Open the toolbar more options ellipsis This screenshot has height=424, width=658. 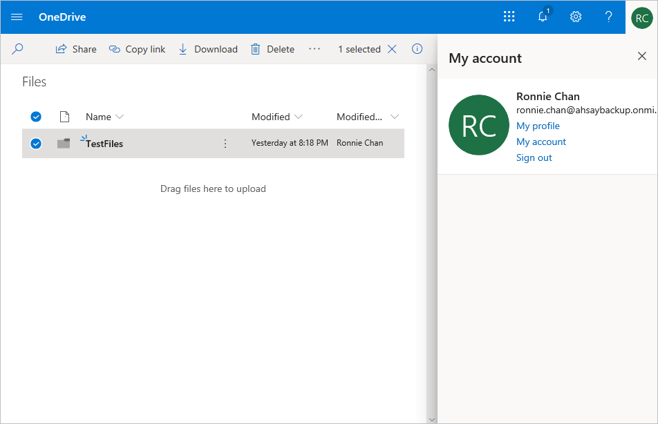coord(314,49)
